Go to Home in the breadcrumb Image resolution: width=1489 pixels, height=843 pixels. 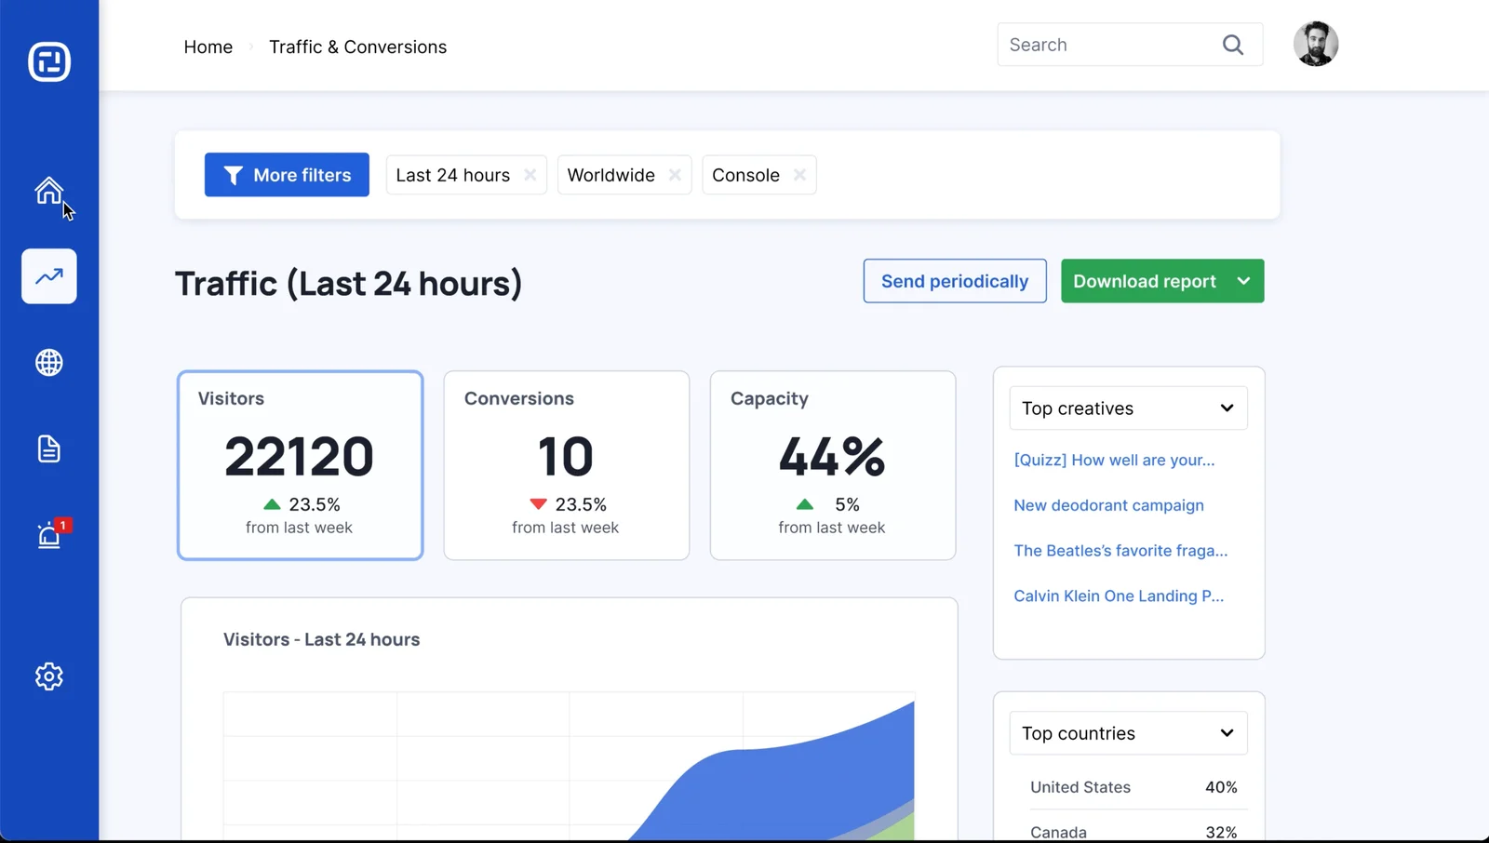click(208, 47)
